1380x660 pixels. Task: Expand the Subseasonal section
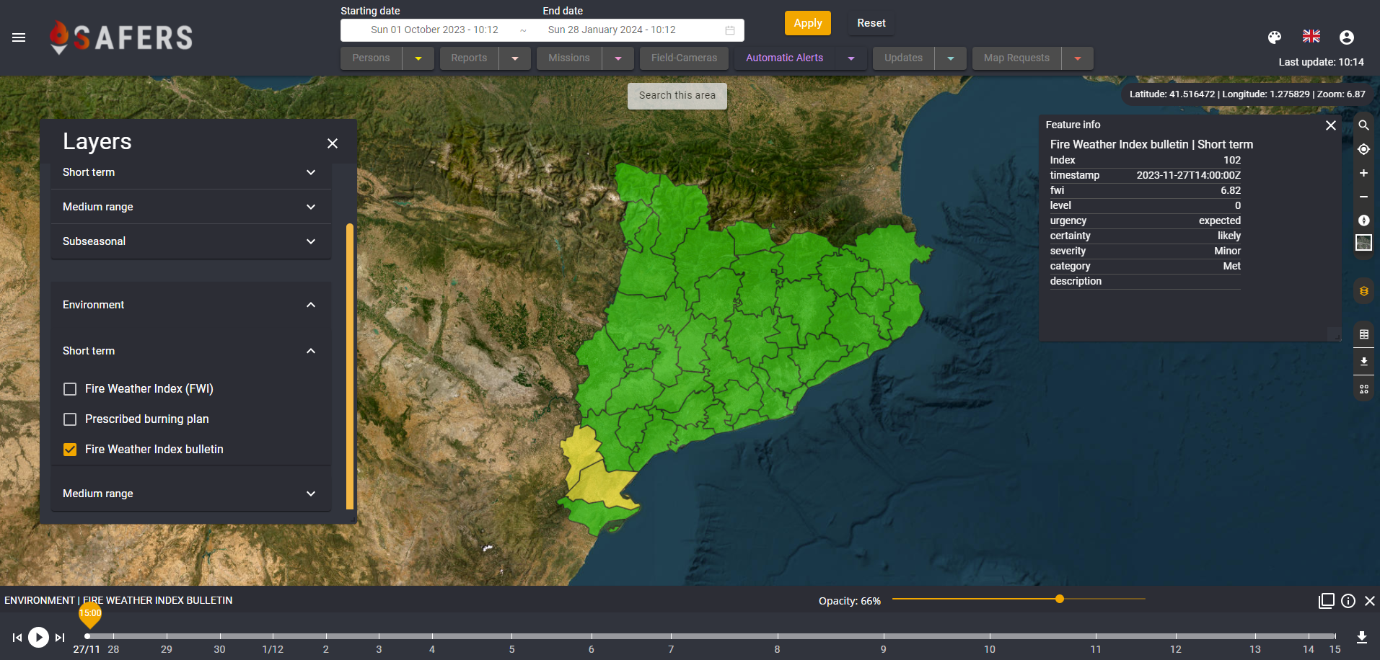tap(190, 241)
